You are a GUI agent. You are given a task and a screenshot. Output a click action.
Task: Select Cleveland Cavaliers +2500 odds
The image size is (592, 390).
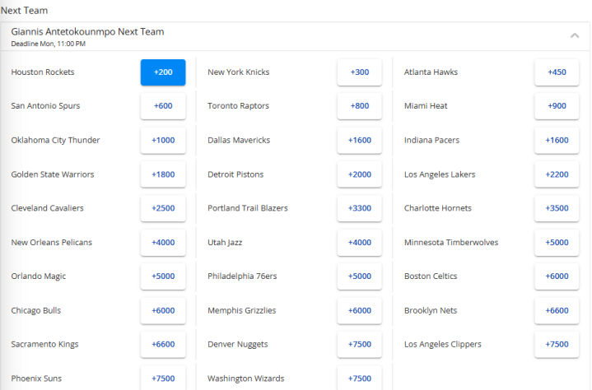pyautogui.click(x=163, y=209)
